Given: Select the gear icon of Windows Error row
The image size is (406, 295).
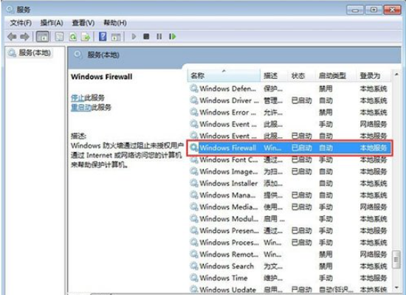Looking at the screenshot, I should 194,112.
